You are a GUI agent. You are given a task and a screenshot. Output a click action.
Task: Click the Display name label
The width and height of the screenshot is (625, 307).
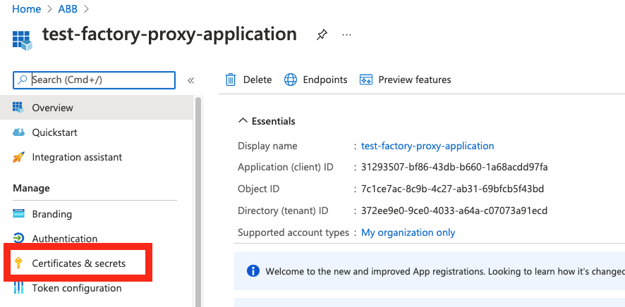267,146
